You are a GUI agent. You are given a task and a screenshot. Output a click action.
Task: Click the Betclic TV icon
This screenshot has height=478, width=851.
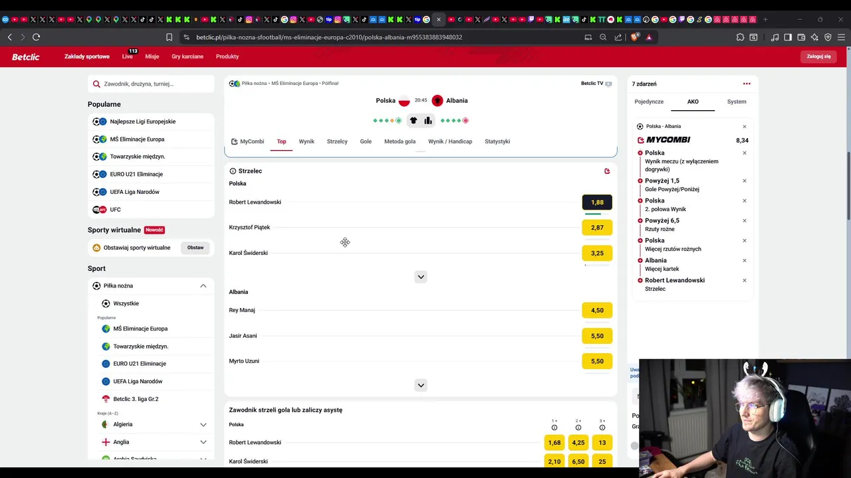[x=608, y=84]
